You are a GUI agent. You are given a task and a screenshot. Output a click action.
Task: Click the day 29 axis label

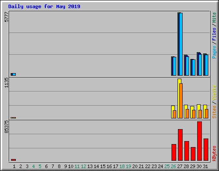pos(192,166)
